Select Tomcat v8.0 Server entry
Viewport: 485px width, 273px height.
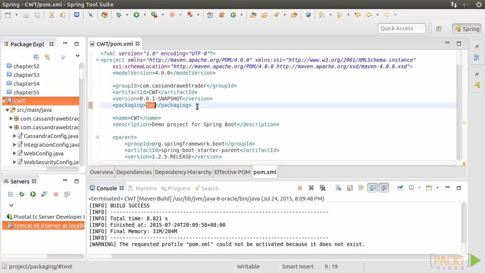pos(44,226)
